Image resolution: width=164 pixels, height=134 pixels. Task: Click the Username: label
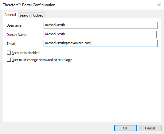click(x=14, y=25)
